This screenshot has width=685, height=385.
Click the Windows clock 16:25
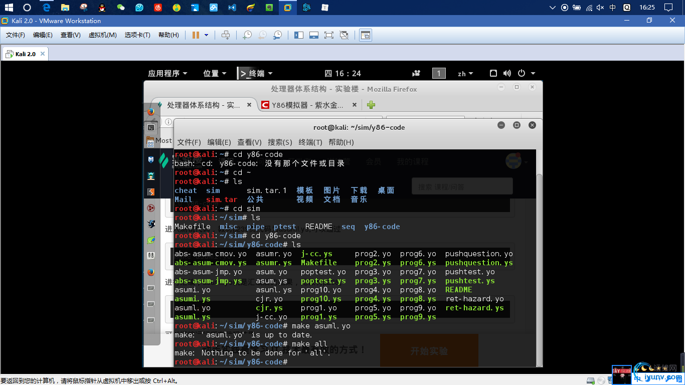[647, 8]
